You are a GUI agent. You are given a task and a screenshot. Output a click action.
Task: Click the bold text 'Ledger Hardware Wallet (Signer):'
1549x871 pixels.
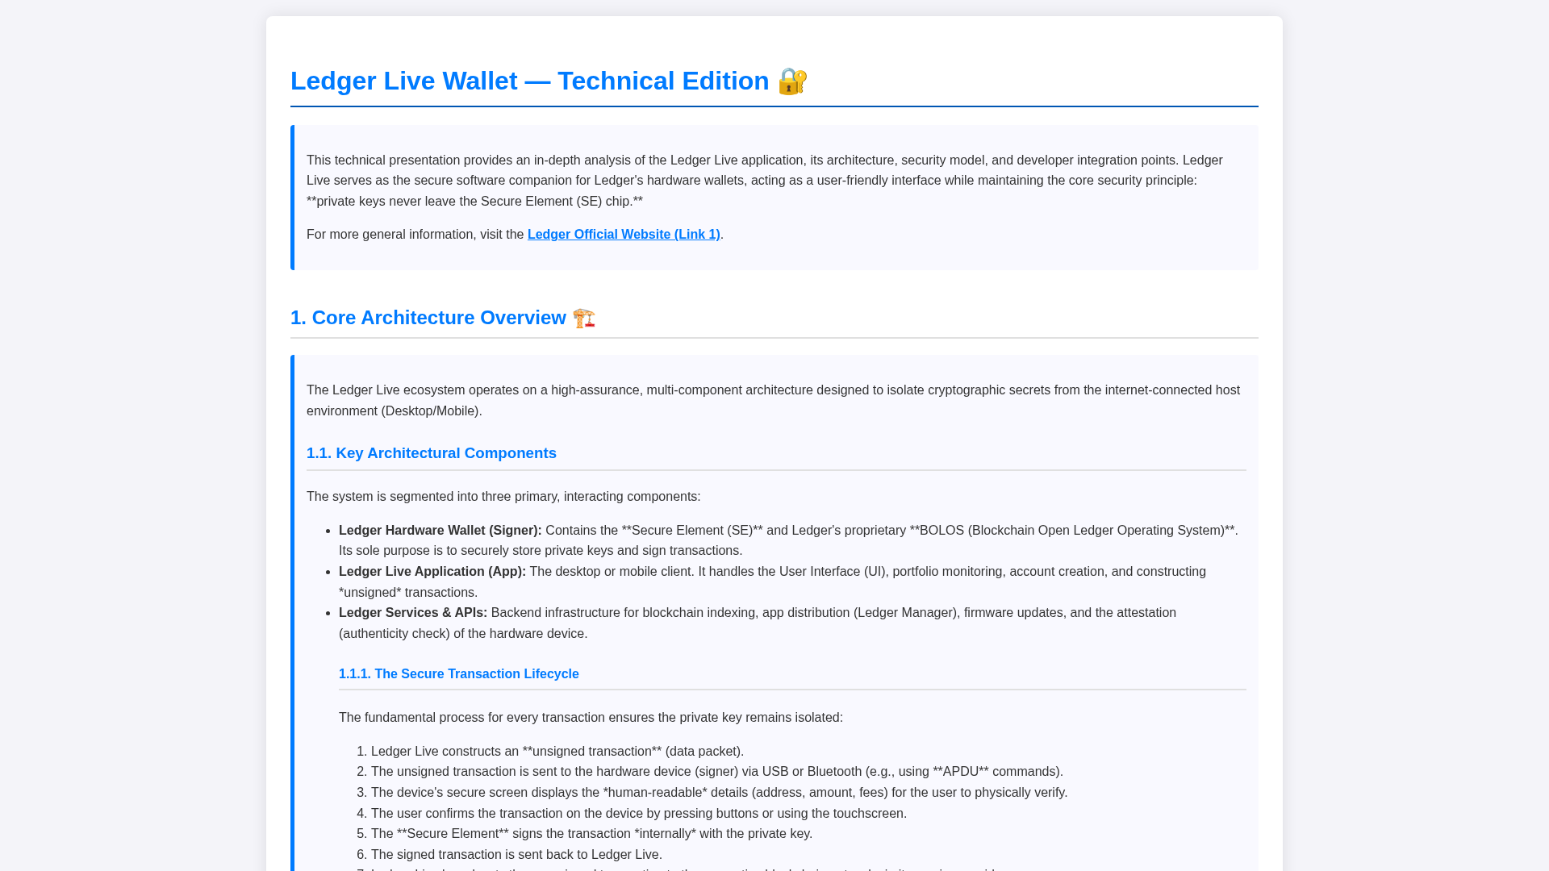440,531
